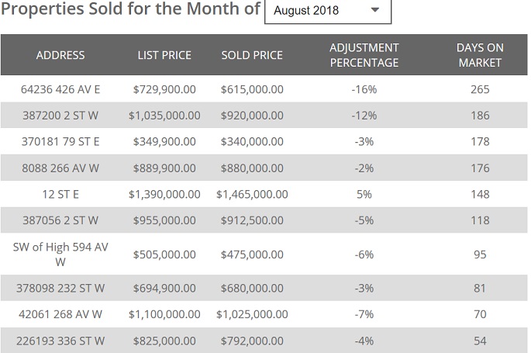Viewport: 531px width, 353px height.
Task: Click the 265 days on market value
Action: (480, 89)
